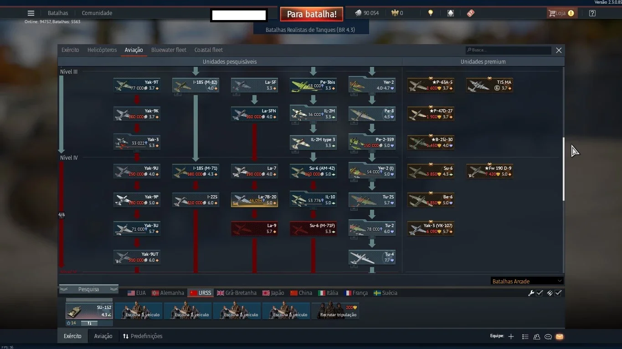
Task: Click the Silver Lions balance icon
Action: (359, 13)
